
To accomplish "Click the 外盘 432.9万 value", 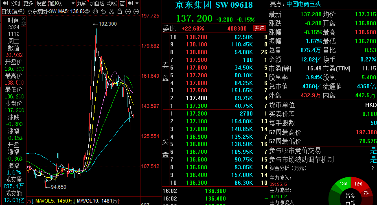I will 311,96.
